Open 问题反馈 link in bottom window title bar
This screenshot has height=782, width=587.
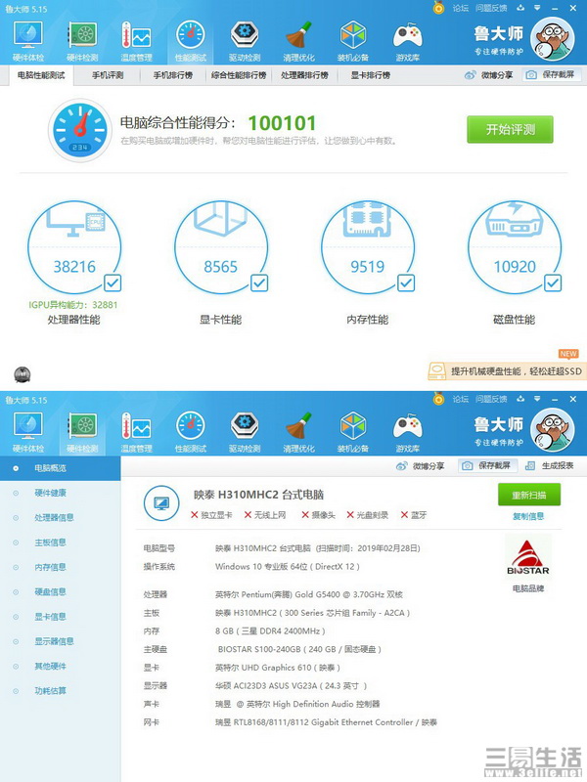point(491,399)
